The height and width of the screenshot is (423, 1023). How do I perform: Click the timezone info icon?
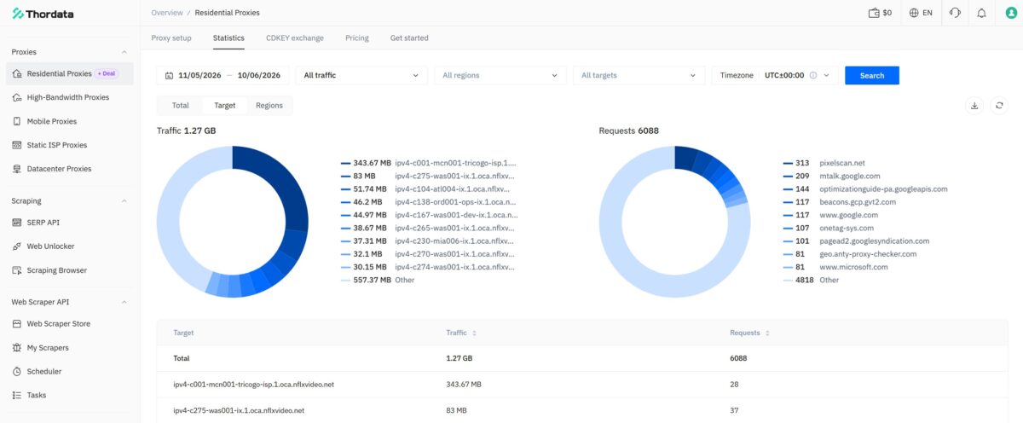tap(813, 75)
